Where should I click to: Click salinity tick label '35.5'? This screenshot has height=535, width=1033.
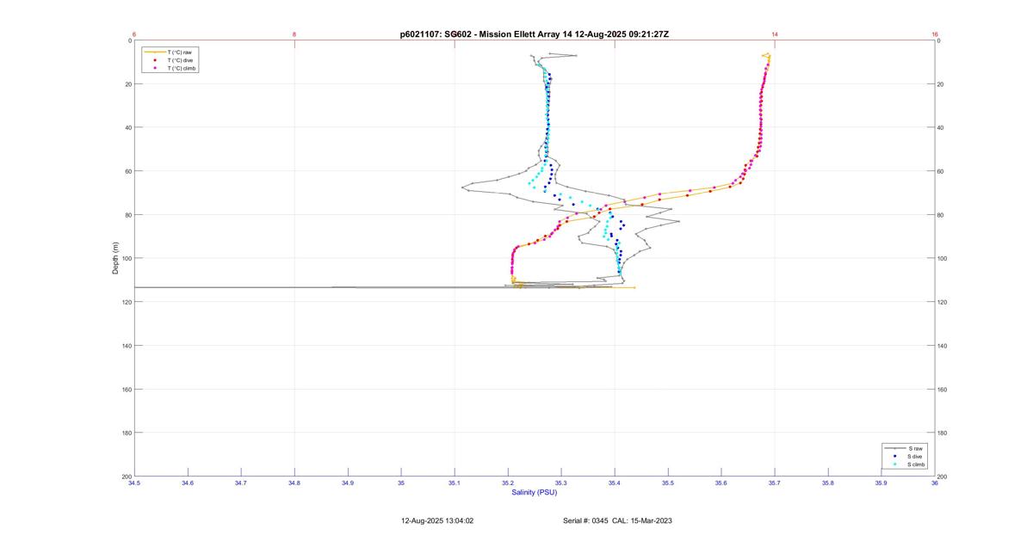pos(668,483)
